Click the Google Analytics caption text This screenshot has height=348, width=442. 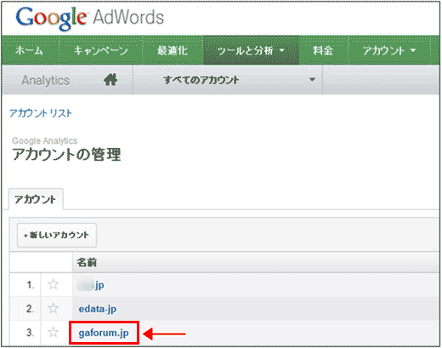[x=45, y=140]
